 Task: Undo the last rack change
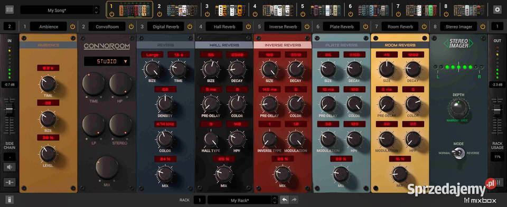284,200
